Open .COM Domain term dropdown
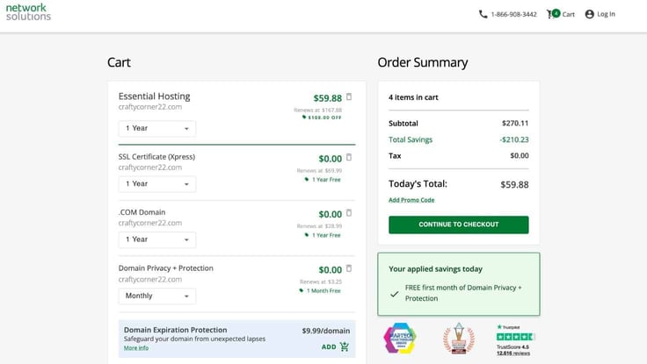 pyautogui.click(x=157, y=239)
